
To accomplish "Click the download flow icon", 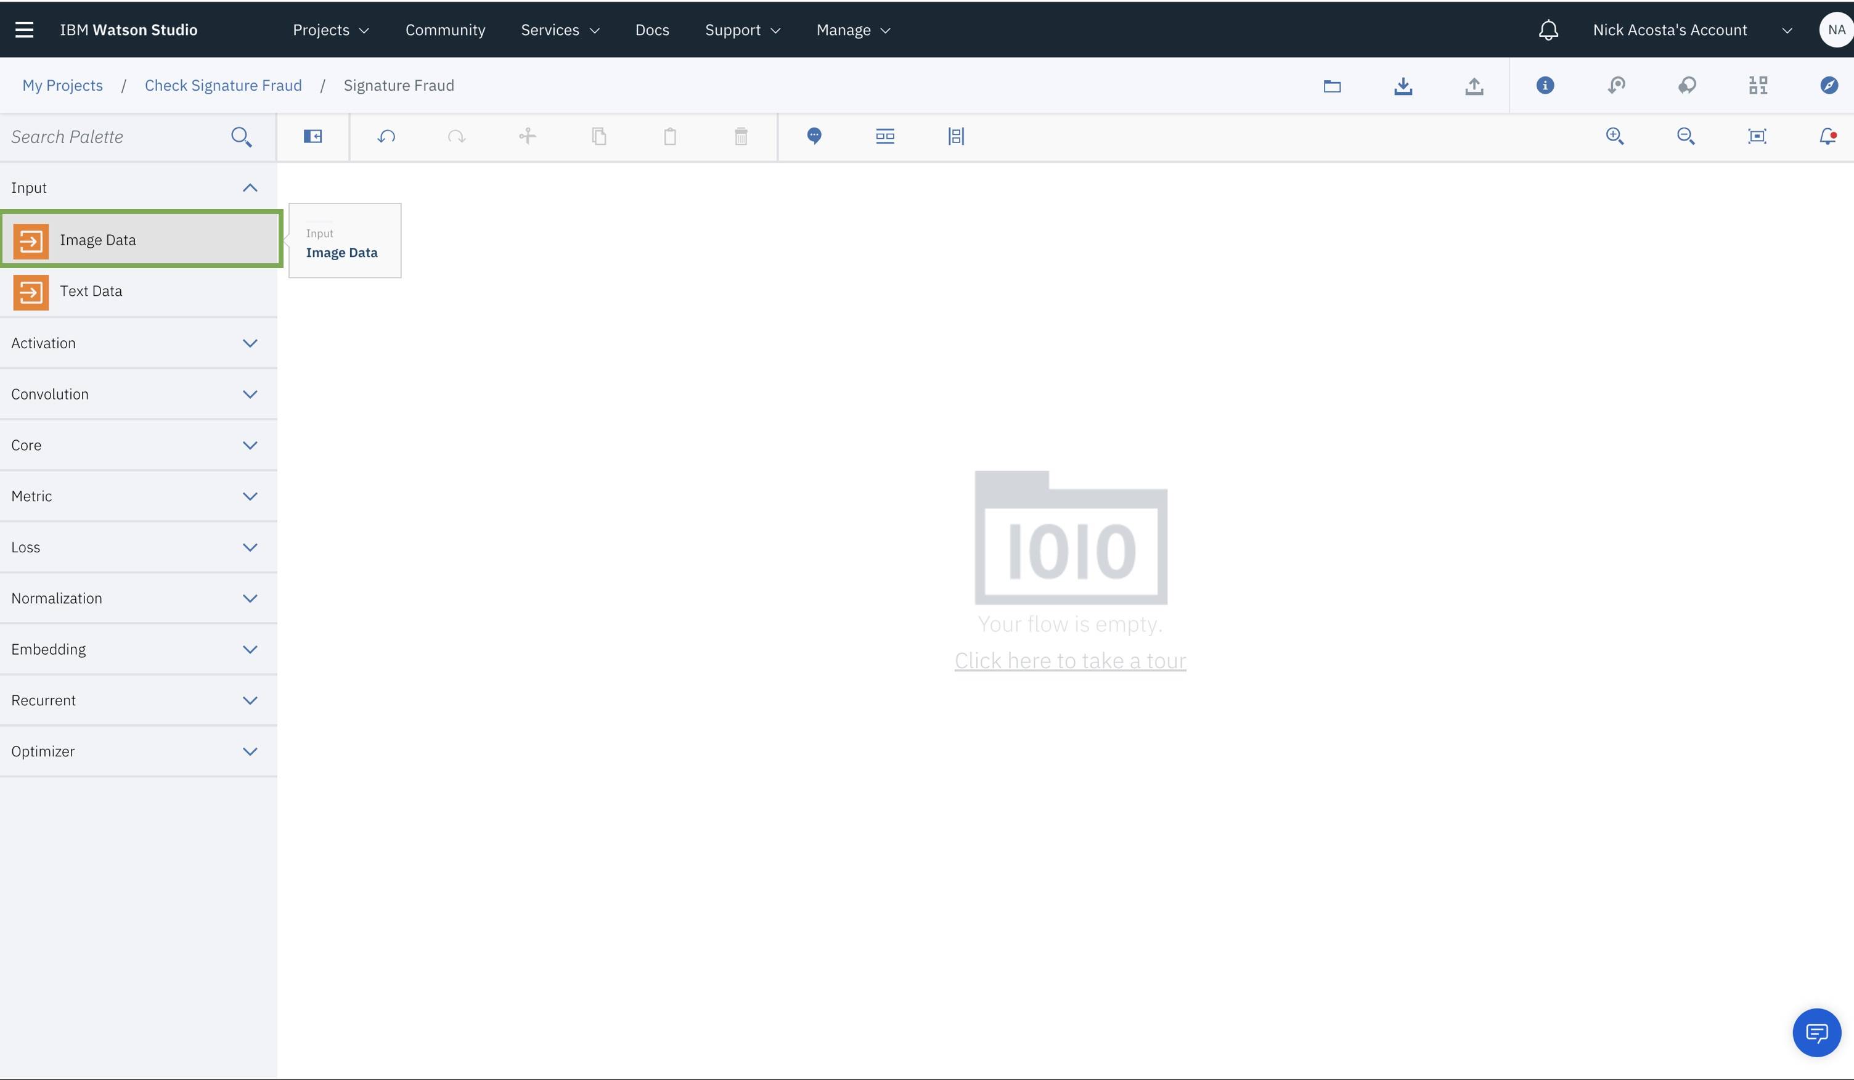I will (1403, 85).
